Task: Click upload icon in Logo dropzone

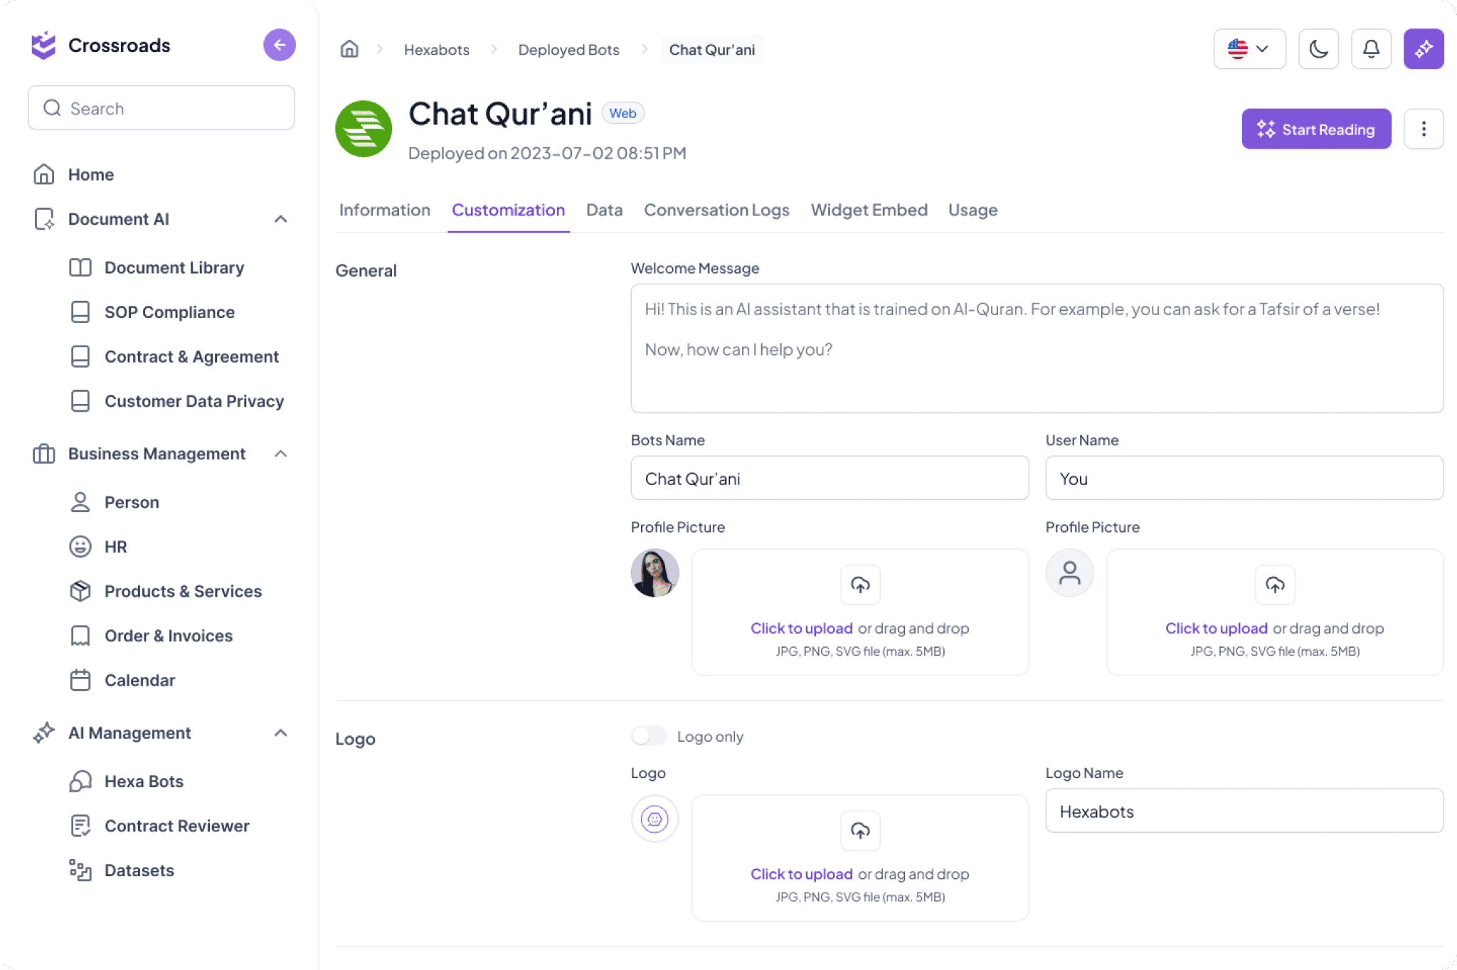Action: coord(860,831)
